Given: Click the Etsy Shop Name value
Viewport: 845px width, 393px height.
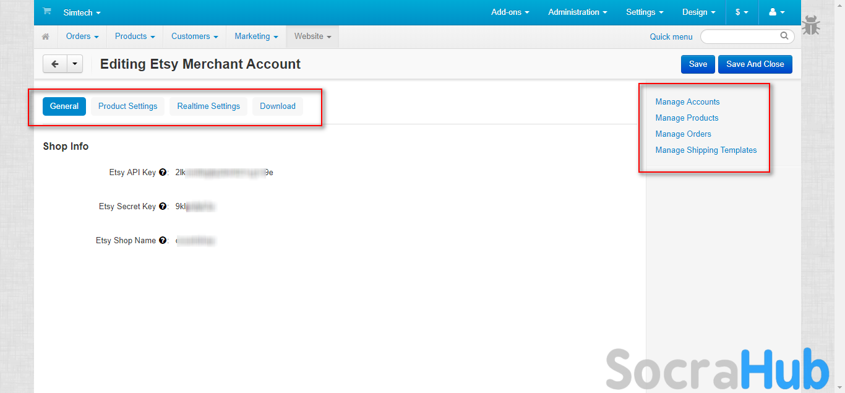Looking at the screenshot, I should point(195,241).
